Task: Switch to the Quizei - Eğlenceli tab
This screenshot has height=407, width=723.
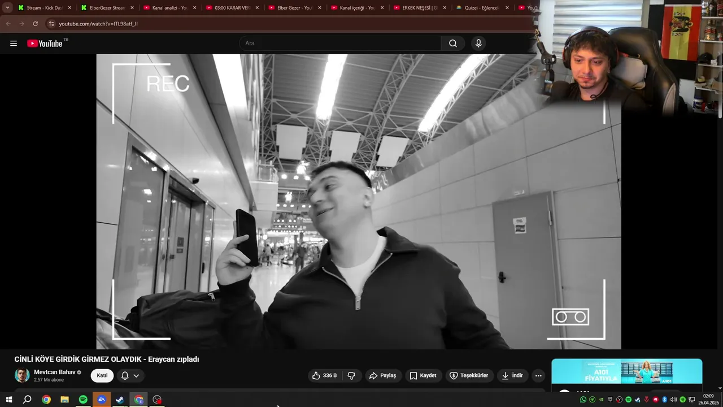Action: click(x=482, y=8)
